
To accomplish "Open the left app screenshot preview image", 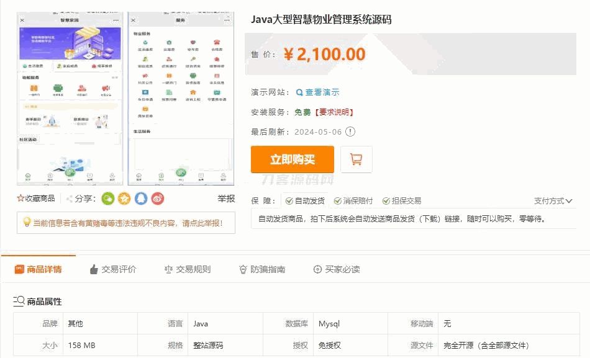I will (x=70, y=98).
